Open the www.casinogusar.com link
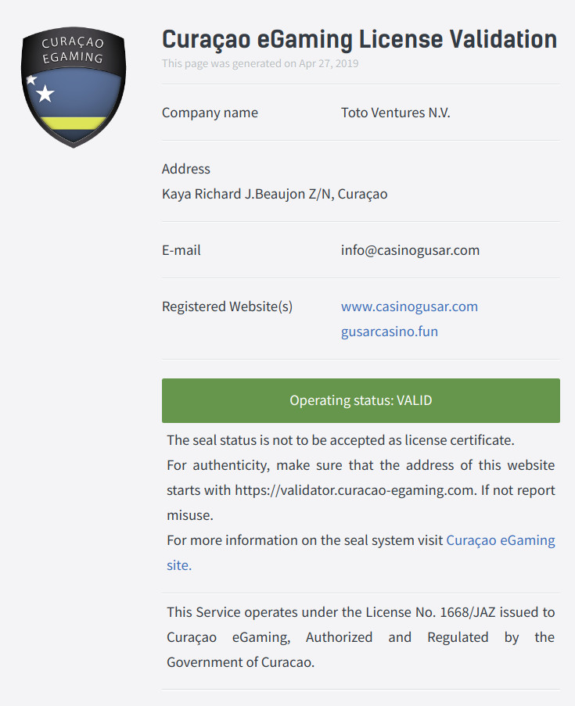The image size is (575, 706). pyautogui.click(x=409, y=306)
